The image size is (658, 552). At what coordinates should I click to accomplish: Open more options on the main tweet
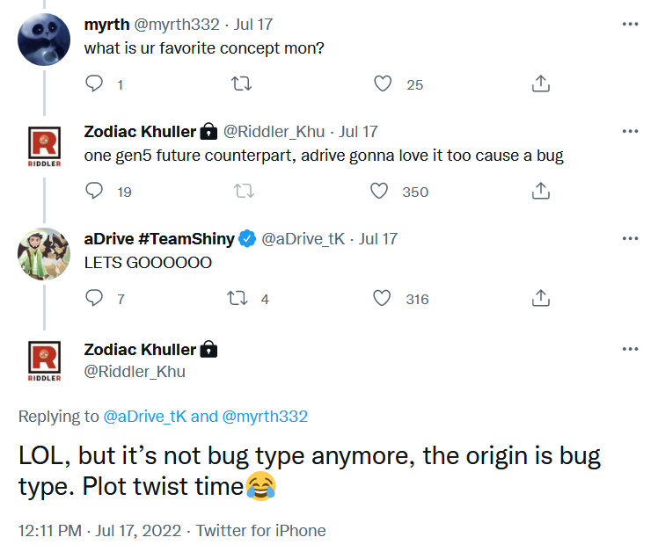coord(630,349)
